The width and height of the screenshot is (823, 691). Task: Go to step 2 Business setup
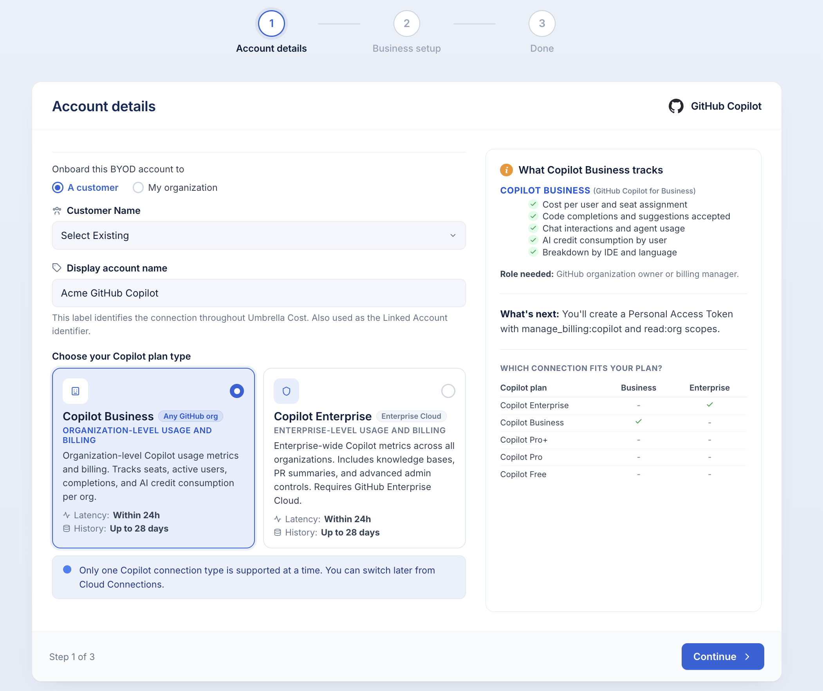tap(407, 24)
